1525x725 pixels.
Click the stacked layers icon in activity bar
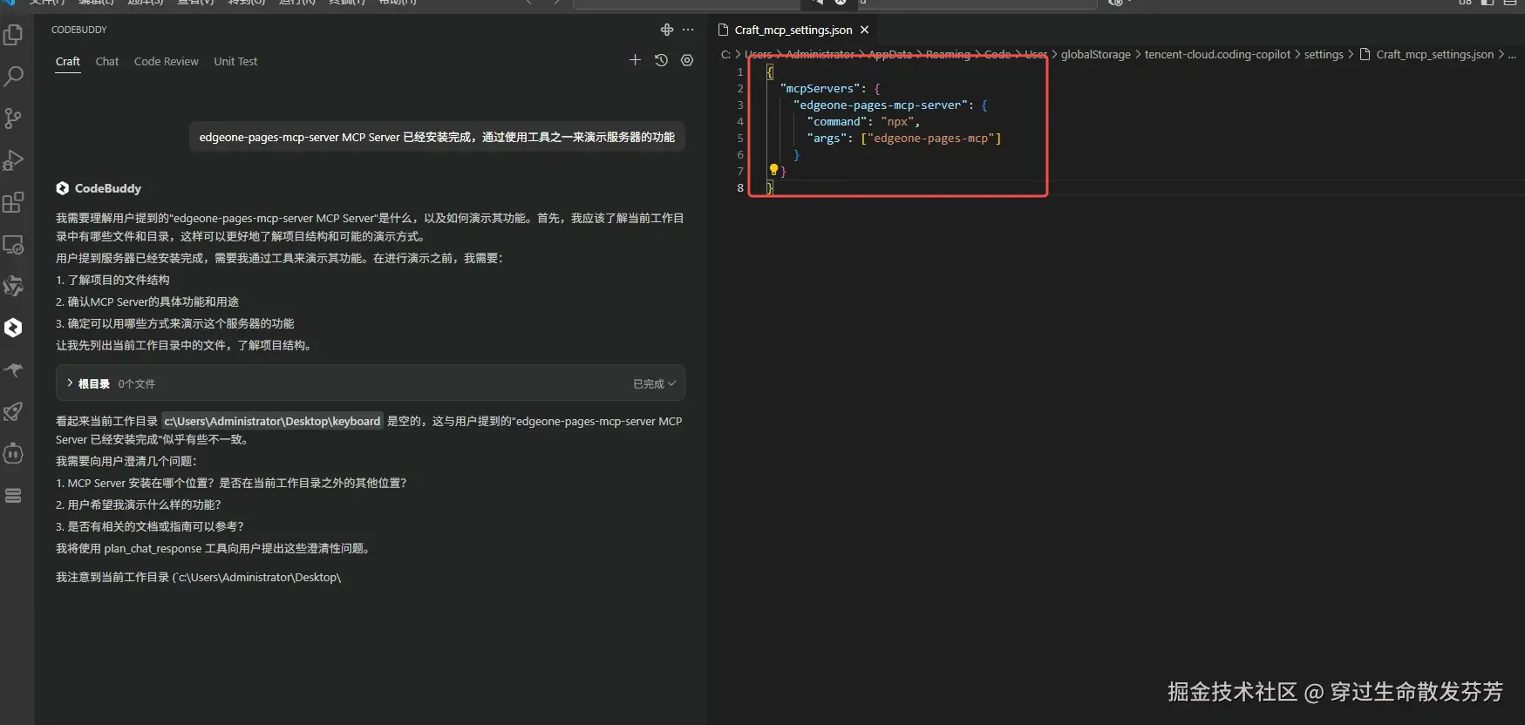pos(13,495)
